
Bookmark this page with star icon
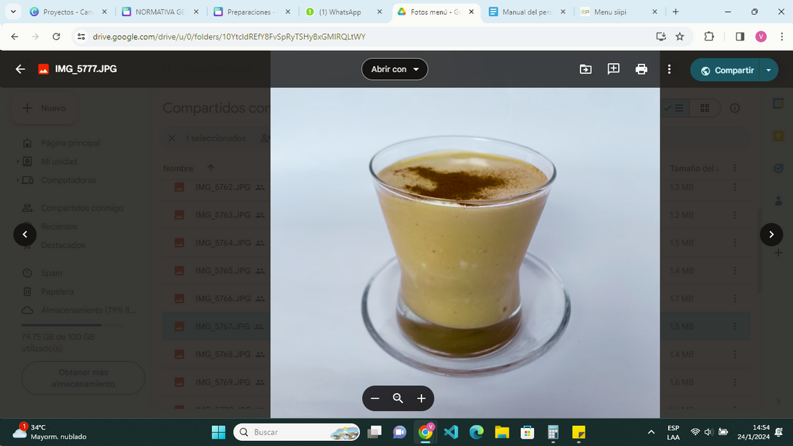[x=680, y=36]
